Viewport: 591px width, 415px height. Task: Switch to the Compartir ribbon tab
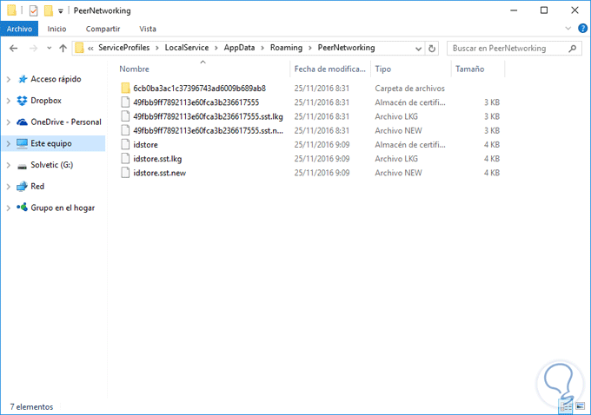pos(103,29)
